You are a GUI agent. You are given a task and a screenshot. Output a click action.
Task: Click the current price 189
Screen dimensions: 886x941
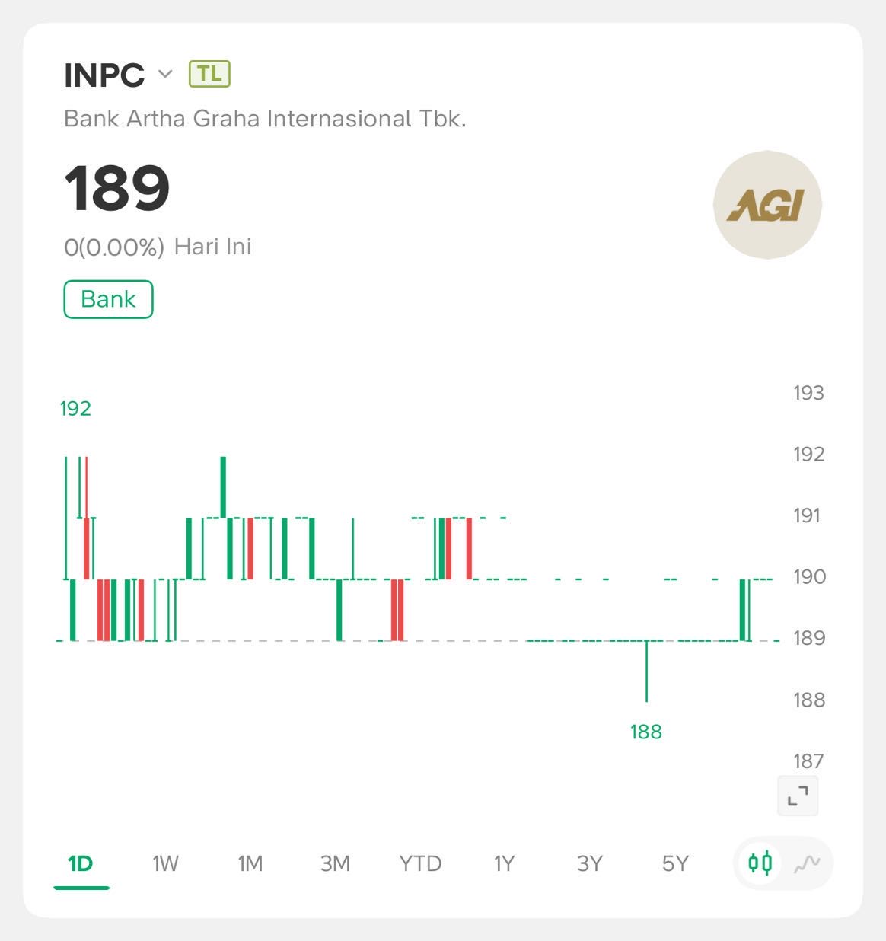(117, 188)
